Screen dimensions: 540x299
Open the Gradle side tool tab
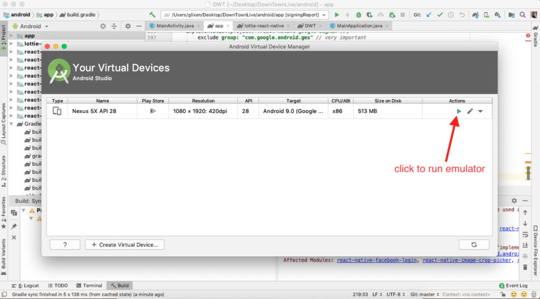click(536, 36)
